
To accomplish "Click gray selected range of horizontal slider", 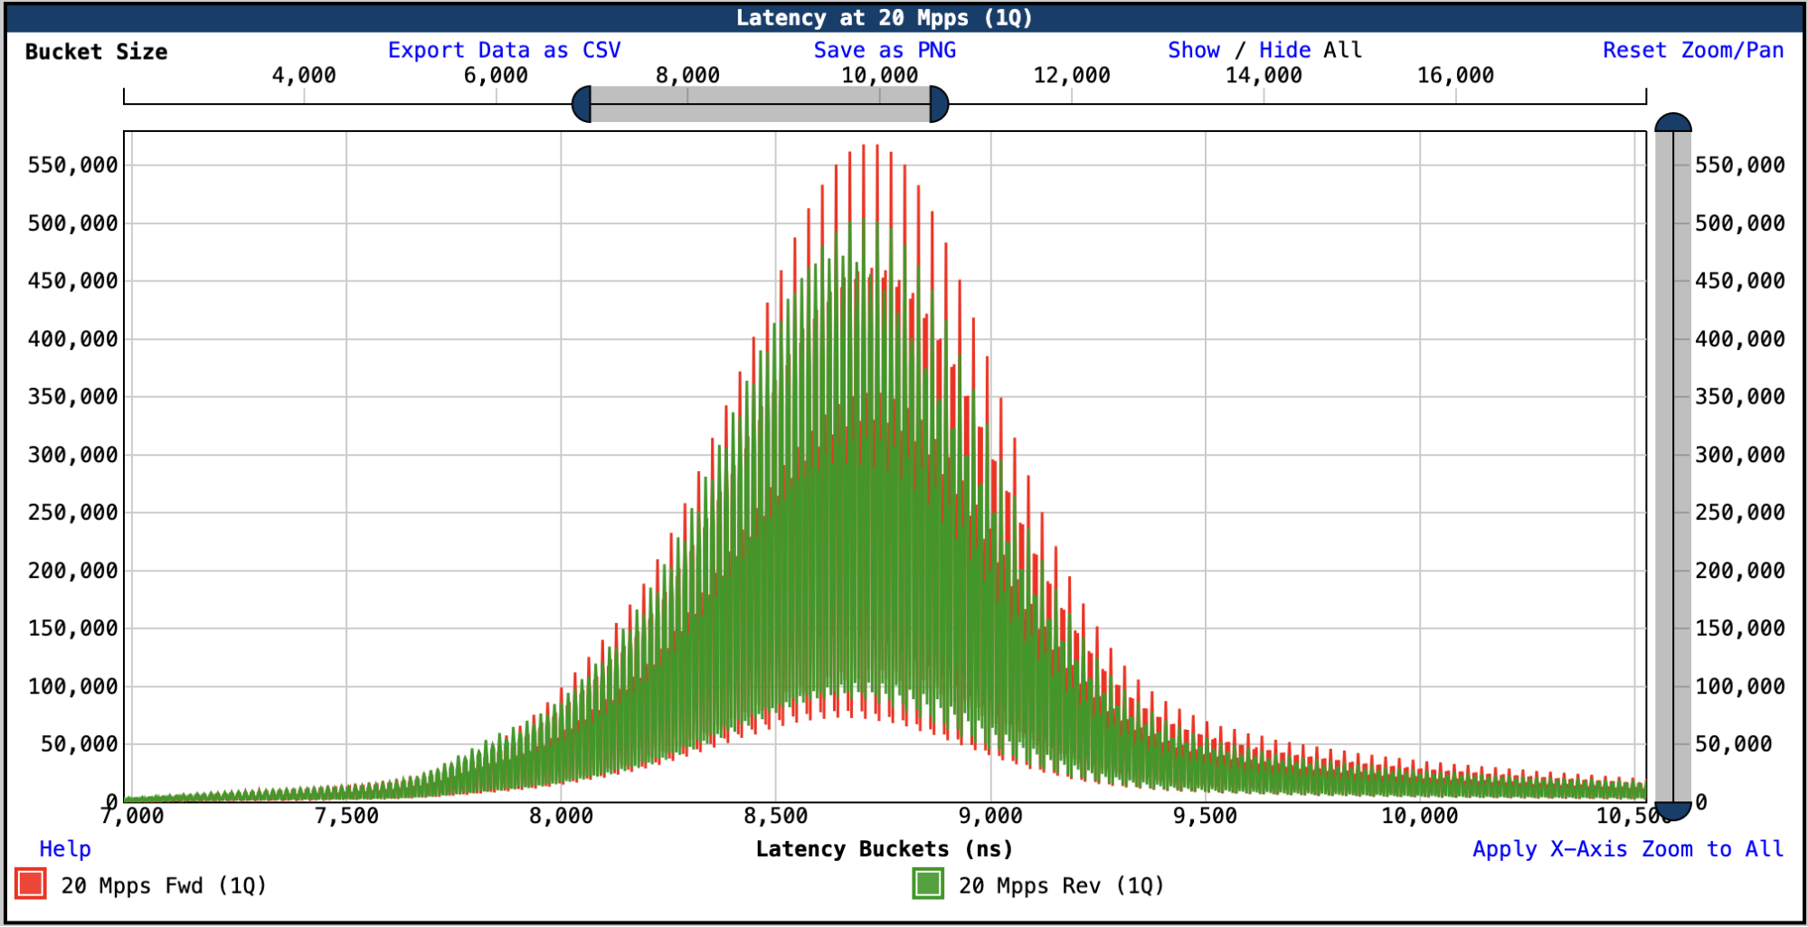I will click(760, 104).
